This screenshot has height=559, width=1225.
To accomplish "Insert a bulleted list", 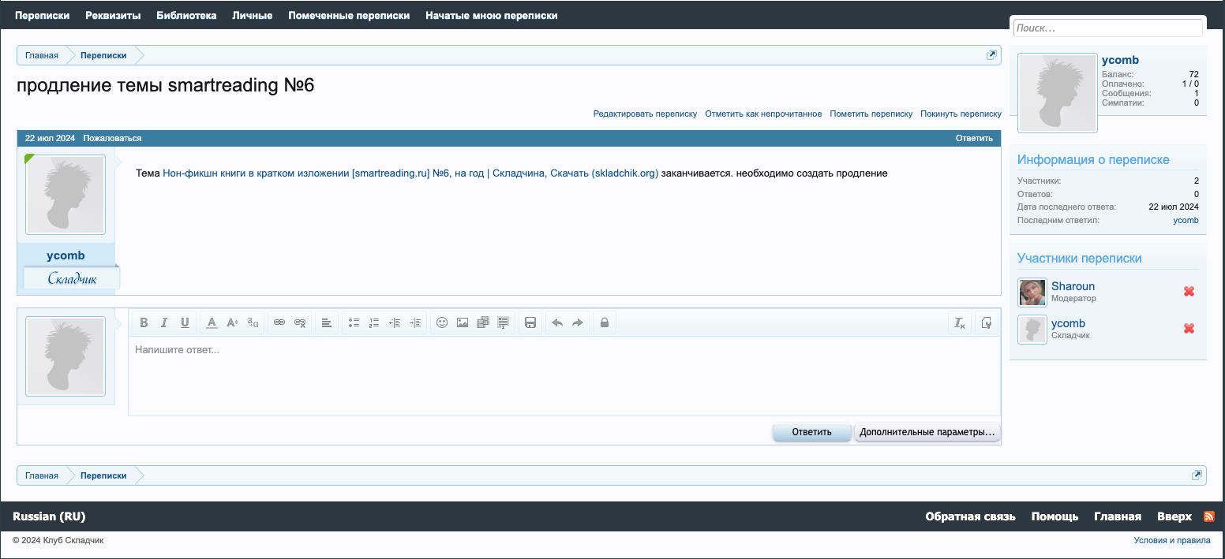I will (x=354, y=322).
